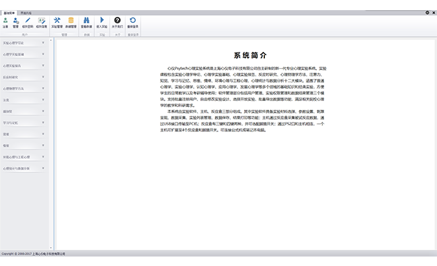Viewport: 437px width, 266px height.
Task: Expand the 反应时研究 sidebar section
Action: click(24, 77)
